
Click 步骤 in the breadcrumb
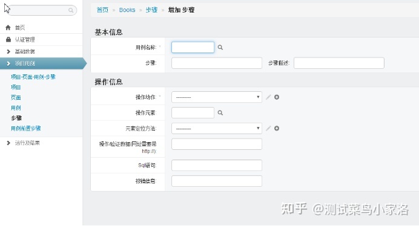coord(151,10)
